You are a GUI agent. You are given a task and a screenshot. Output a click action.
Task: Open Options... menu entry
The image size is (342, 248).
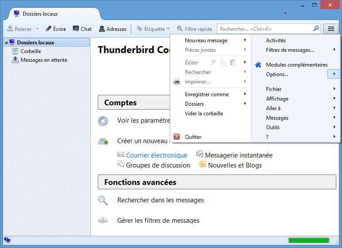tap(277, 74)
